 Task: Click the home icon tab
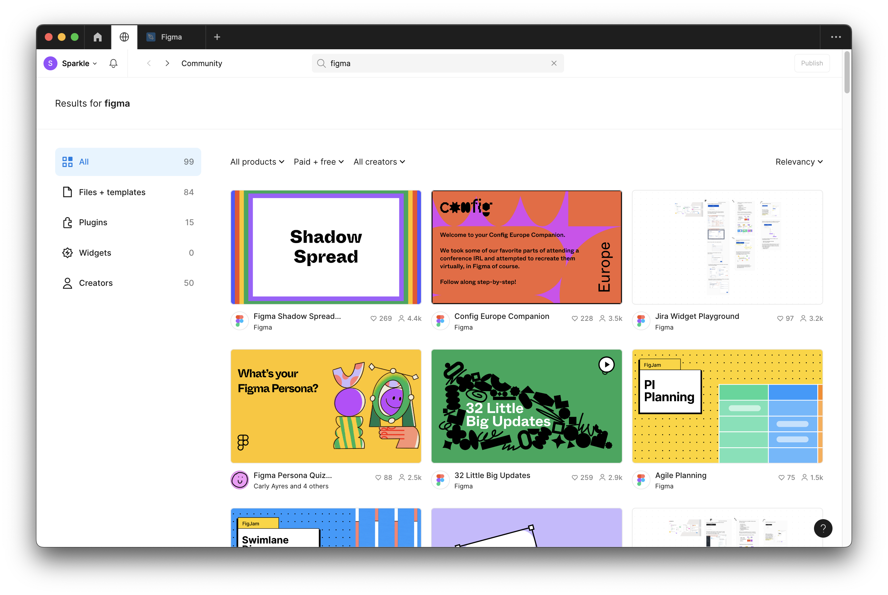point(98,37)
